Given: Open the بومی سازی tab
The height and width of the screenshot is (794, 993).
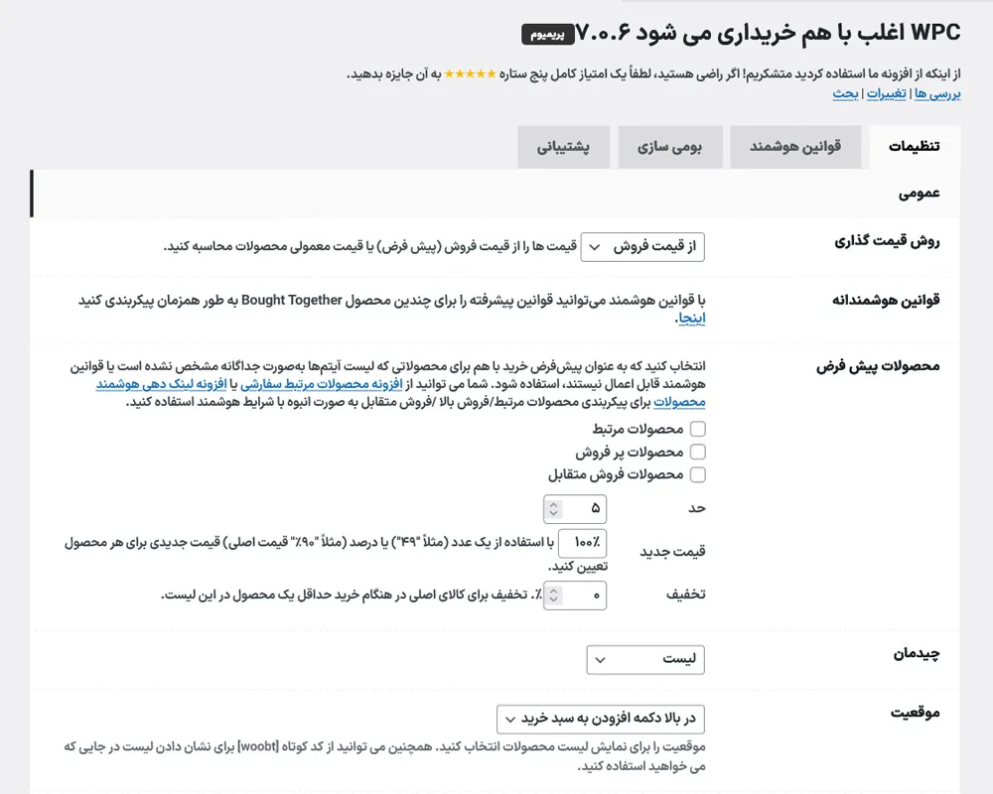Looking at the screenshot, I should coord(670,147).
